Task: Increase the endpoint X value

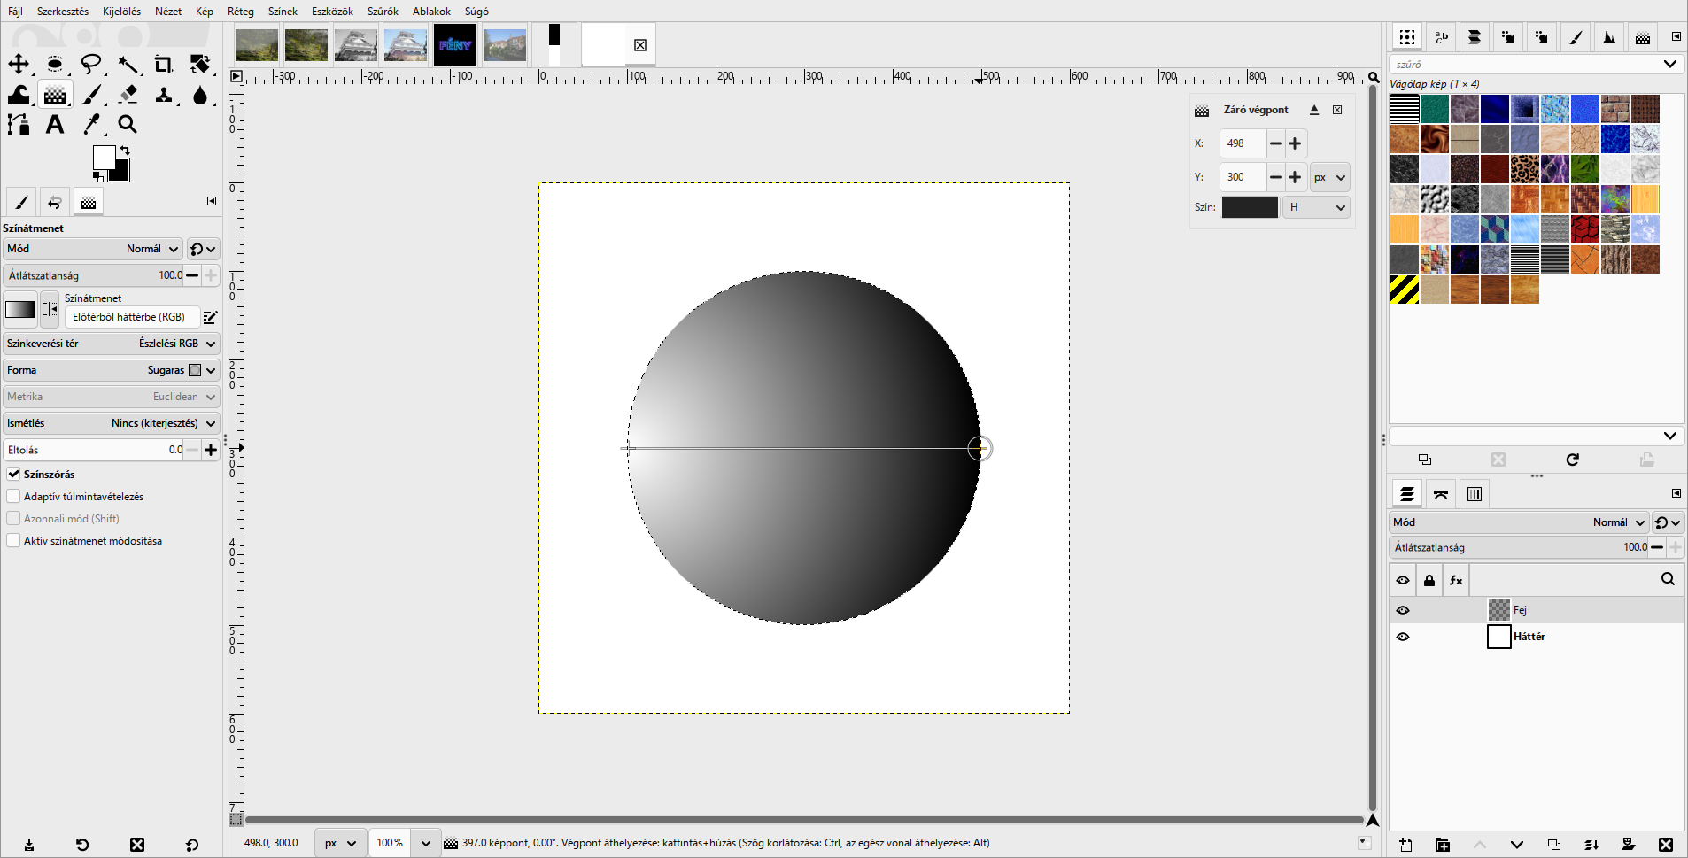Action: [x=1295, y=143]
